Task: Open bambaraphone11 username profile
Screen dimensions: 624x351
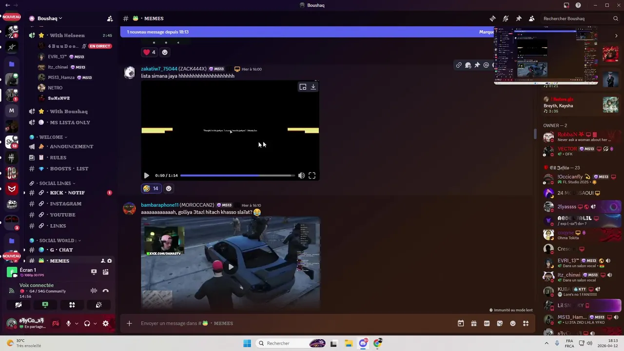Action: click(x=159, y=205)
